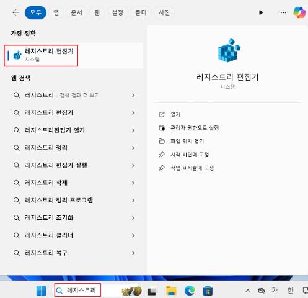
Task: Click the three-dots more options icon
Action: click(x=283, y=12)
